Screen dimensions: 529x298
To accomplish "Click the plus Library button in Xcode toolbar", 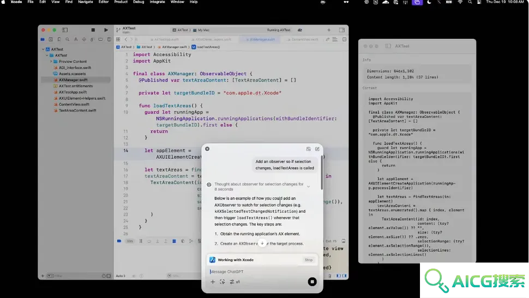I will 329,30.
